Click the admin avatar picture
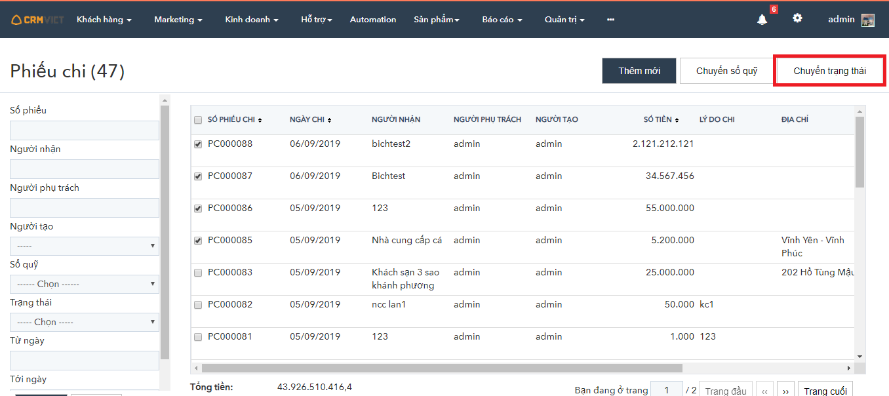Screen dimensions: 889x396 point(868,20)
